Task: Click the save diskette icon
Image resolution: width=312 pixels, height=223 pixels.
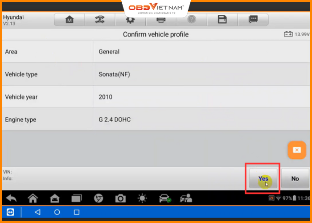Action: click(x=222, y=20)
